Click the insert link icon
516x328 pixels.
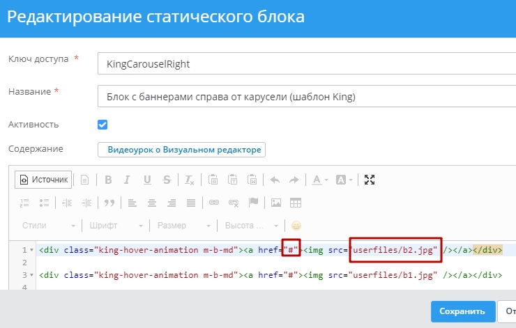click(215, 203)
